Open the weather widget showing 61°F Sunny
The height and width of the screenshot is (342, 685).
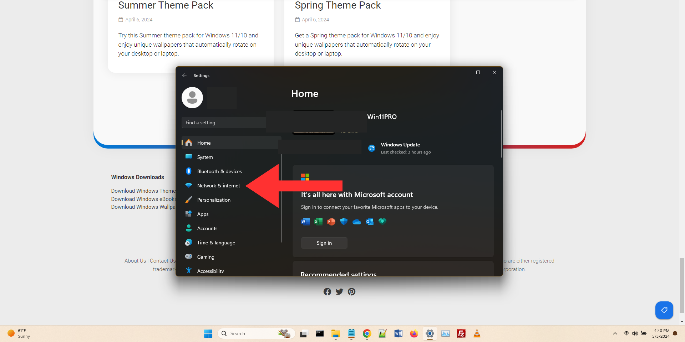click(20, 333)
